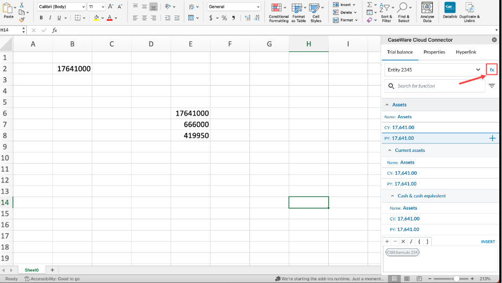Screen dimensions: 502x283
Task: Click the increase decimal icon
Action: click(x=247, y=18)
